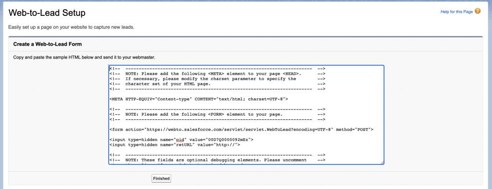Click the hidden input oid line
This screenshot has width=492, height=189.
pos(181,140)
